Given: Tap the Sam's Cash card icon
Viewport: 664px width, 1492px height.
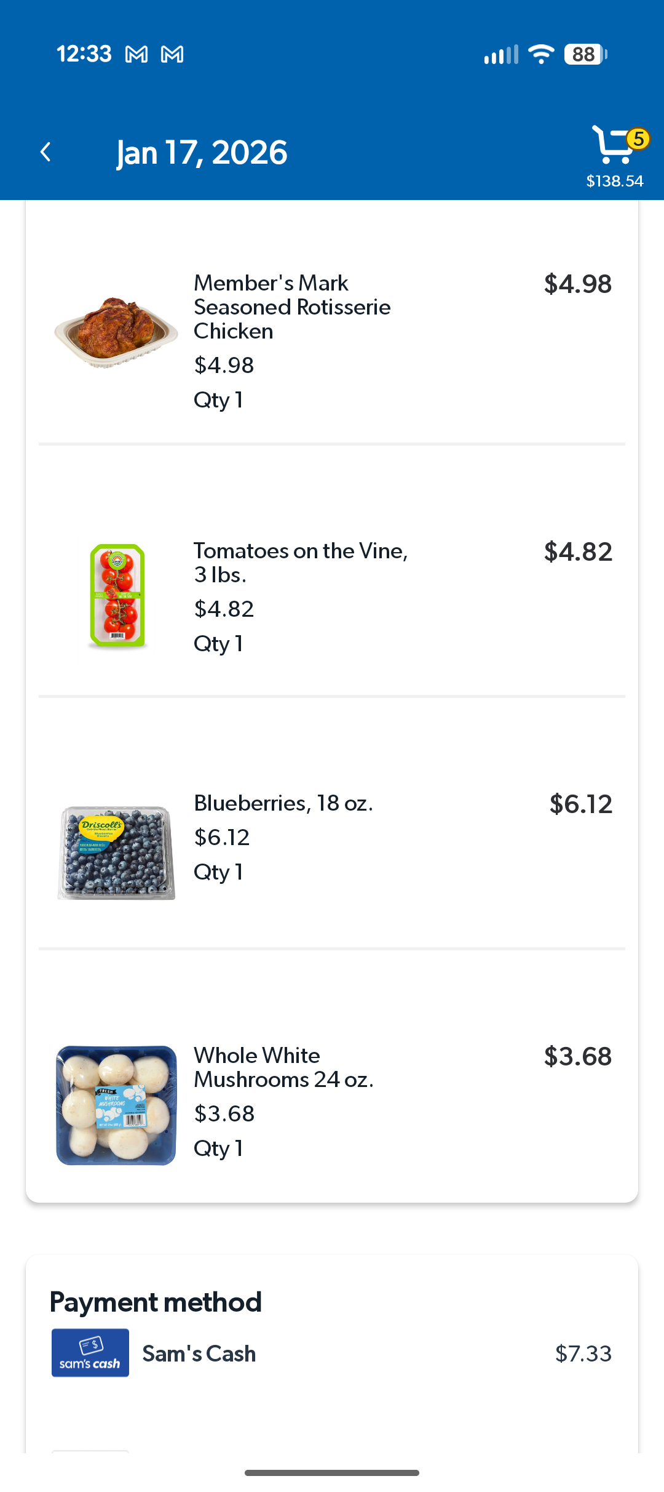Looking at the screenshot, I should tap(90, 1353).
